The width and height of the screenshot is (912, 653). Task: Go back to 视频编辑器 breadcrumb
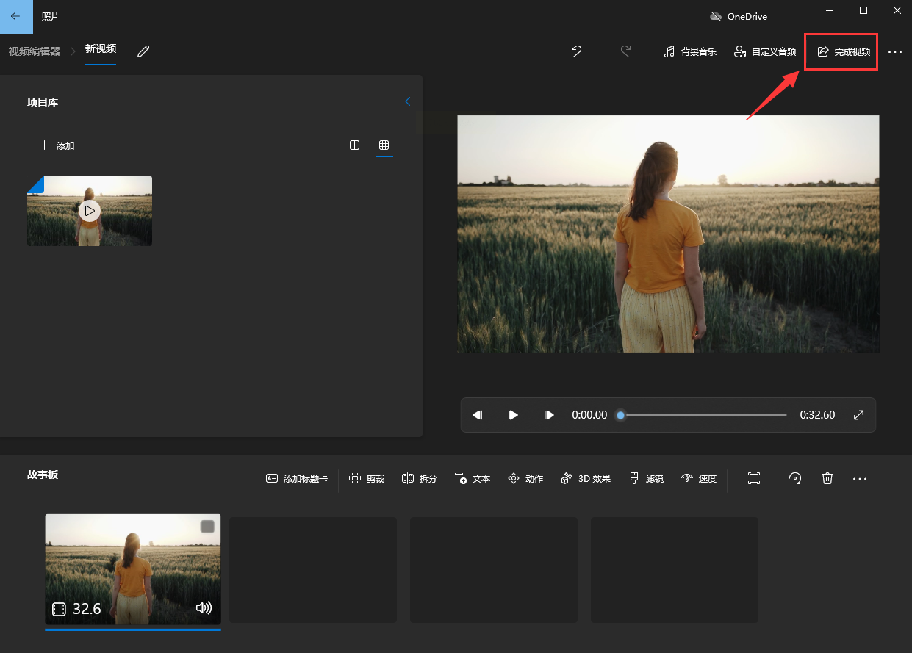tap(35, 51)
